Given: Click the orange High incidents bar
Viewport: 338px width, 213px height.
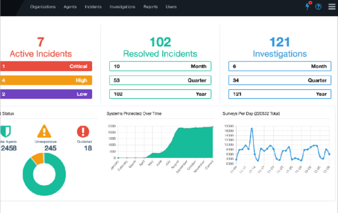Looking at the screenshot, I should point(46,80).
